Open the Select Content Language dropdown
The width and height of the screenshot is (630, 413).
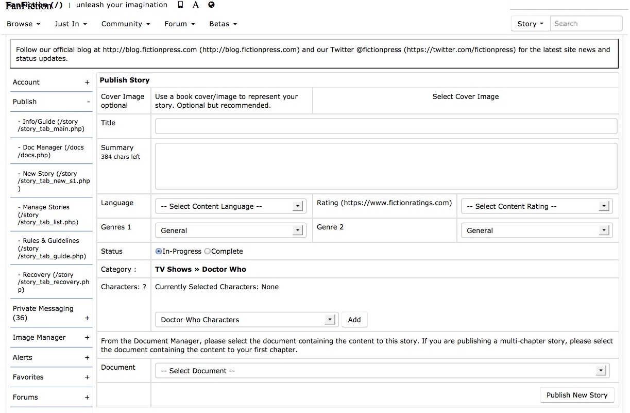231,206
